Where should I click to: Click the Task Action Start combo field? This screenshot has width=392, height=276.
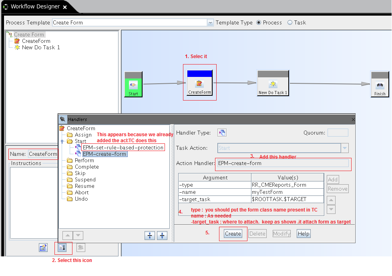point(279,148)
